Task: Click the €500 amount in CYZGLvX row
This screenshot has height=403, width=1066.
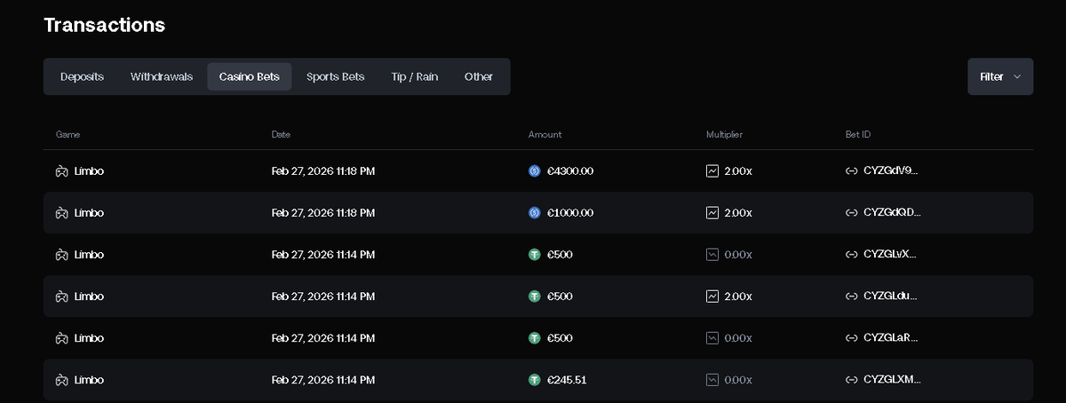Action: coord(560,255)
